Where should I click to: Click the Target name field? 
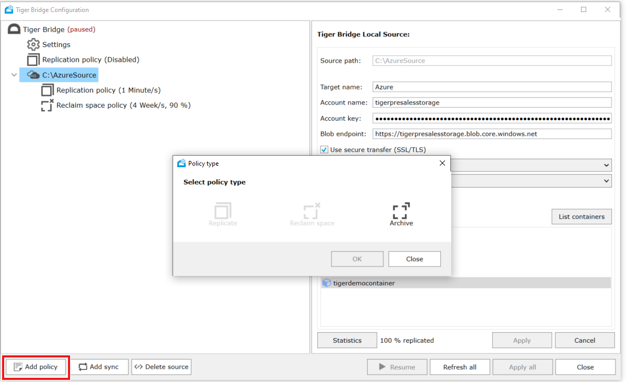click(492, 87)
